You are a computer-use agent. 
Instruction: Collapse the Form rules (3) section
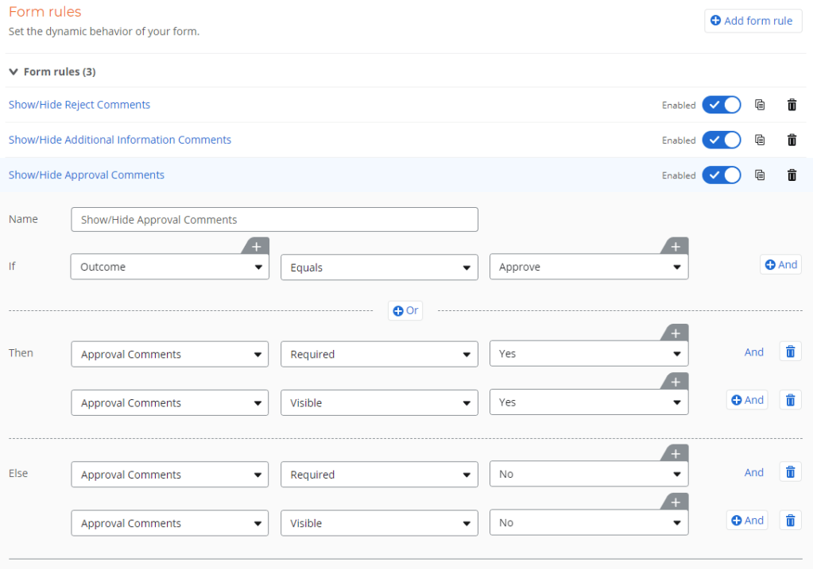[14, 72]
